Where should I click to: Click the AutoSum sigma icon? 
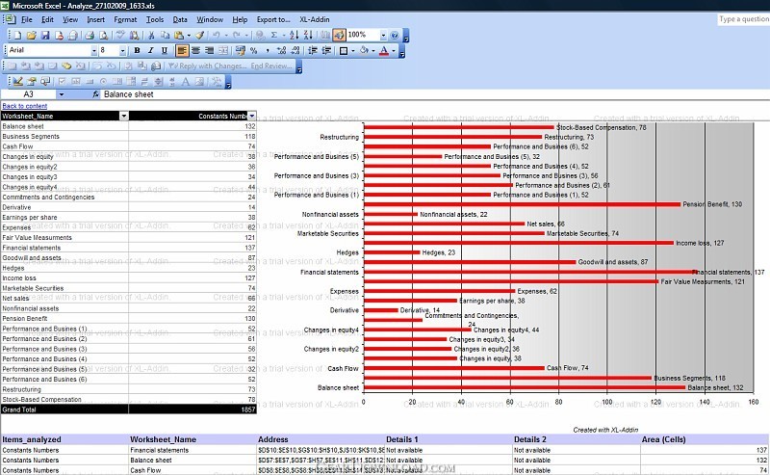point(274,35)
